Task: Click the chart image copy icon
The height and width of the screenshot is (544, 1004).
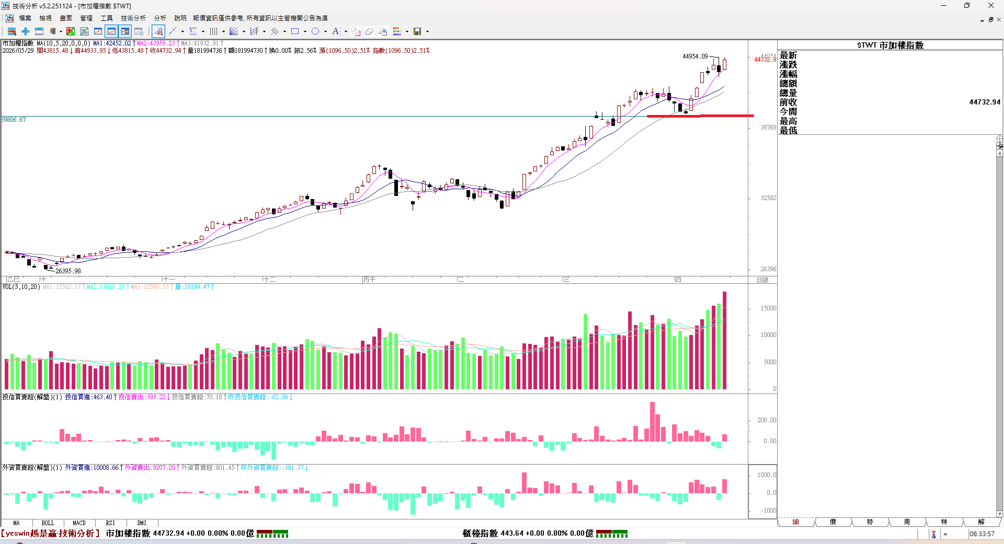Action: 383,31
